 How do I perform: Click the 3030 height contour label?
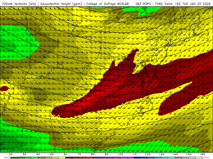(x=113, y=106)
